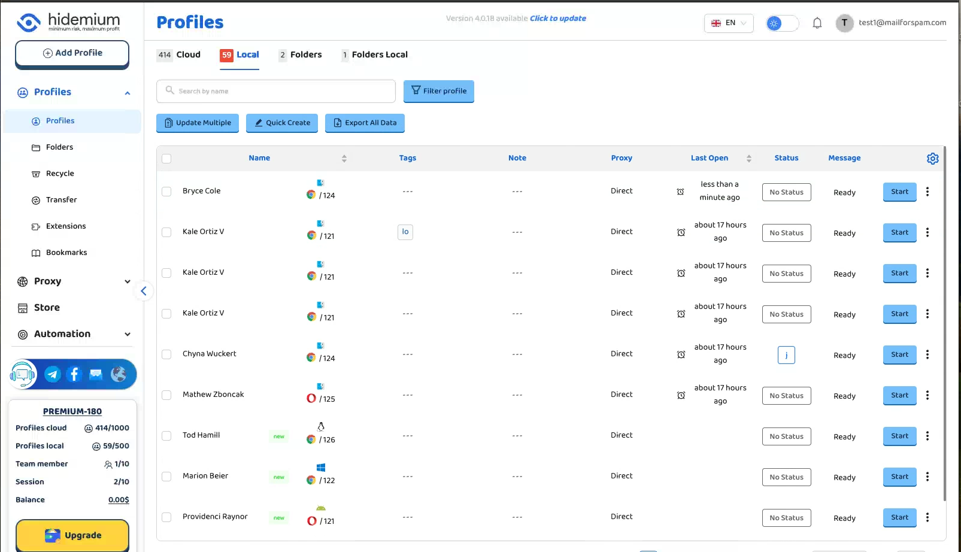This screenshot has width=961, height=552.
Task: Click the customer support headset icon
Action: pyautogui.click(x=23, y=375)
